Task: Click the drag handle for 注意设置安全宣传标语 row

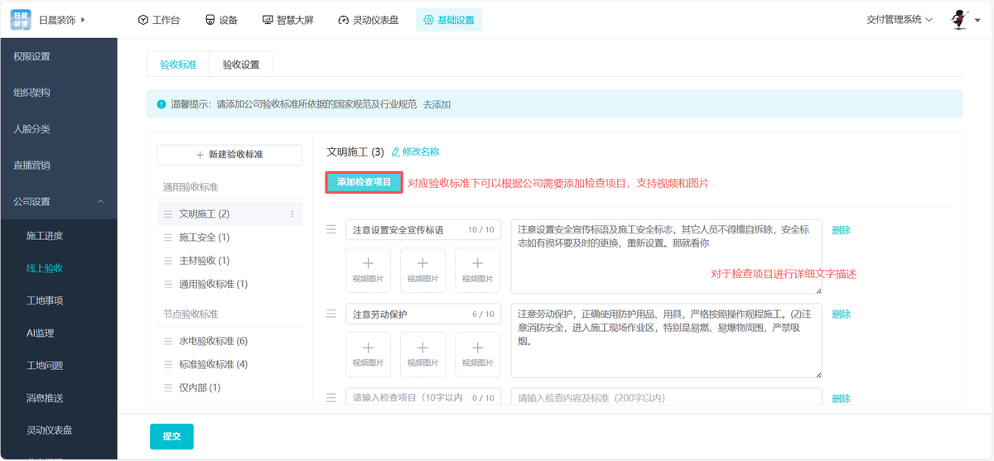Action: [x=331, y=230]
